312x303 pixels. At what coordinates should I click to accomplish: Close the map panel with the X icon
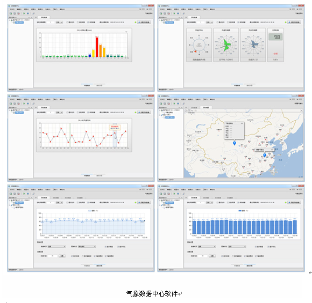[x=301, y=110]
